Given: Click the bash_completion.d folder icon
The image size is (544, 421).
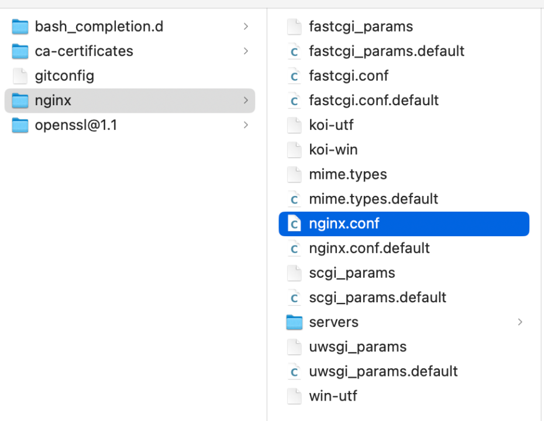Looking at the screenshot, I should click(x=20, y=27).
